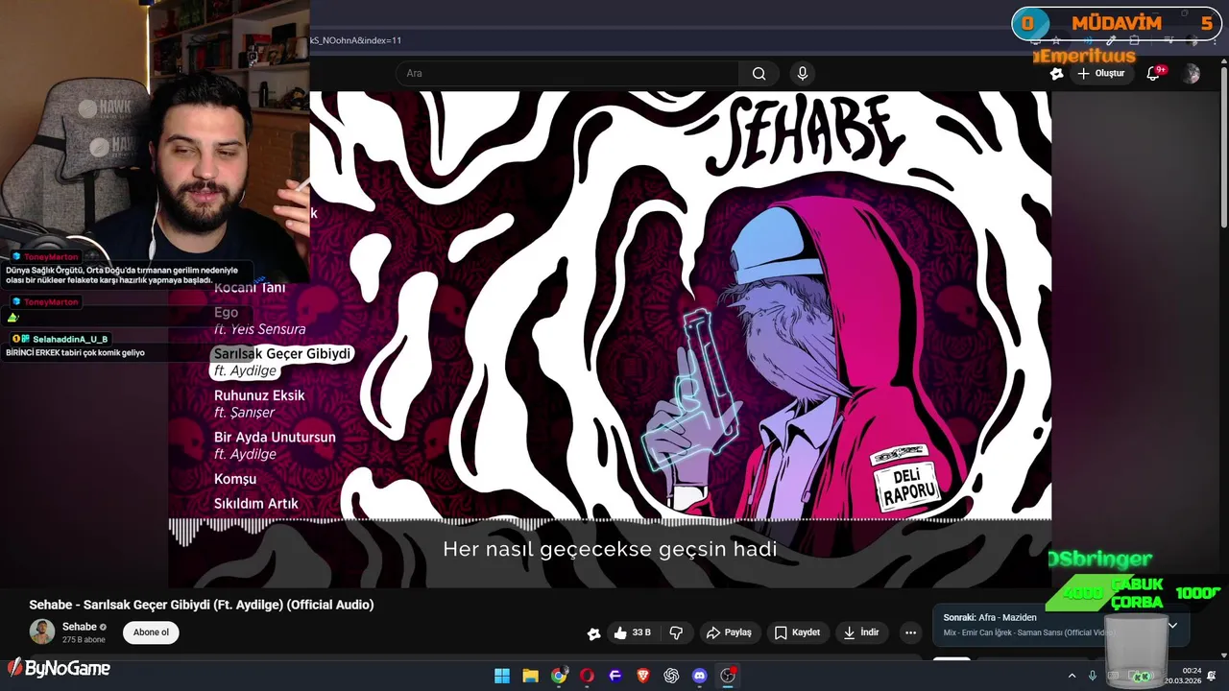This screenshot has width=1229, height=691.
Task: Click the 'Mix - Emir Can İğrek' playlist line
Action: tap(1027, 632)
